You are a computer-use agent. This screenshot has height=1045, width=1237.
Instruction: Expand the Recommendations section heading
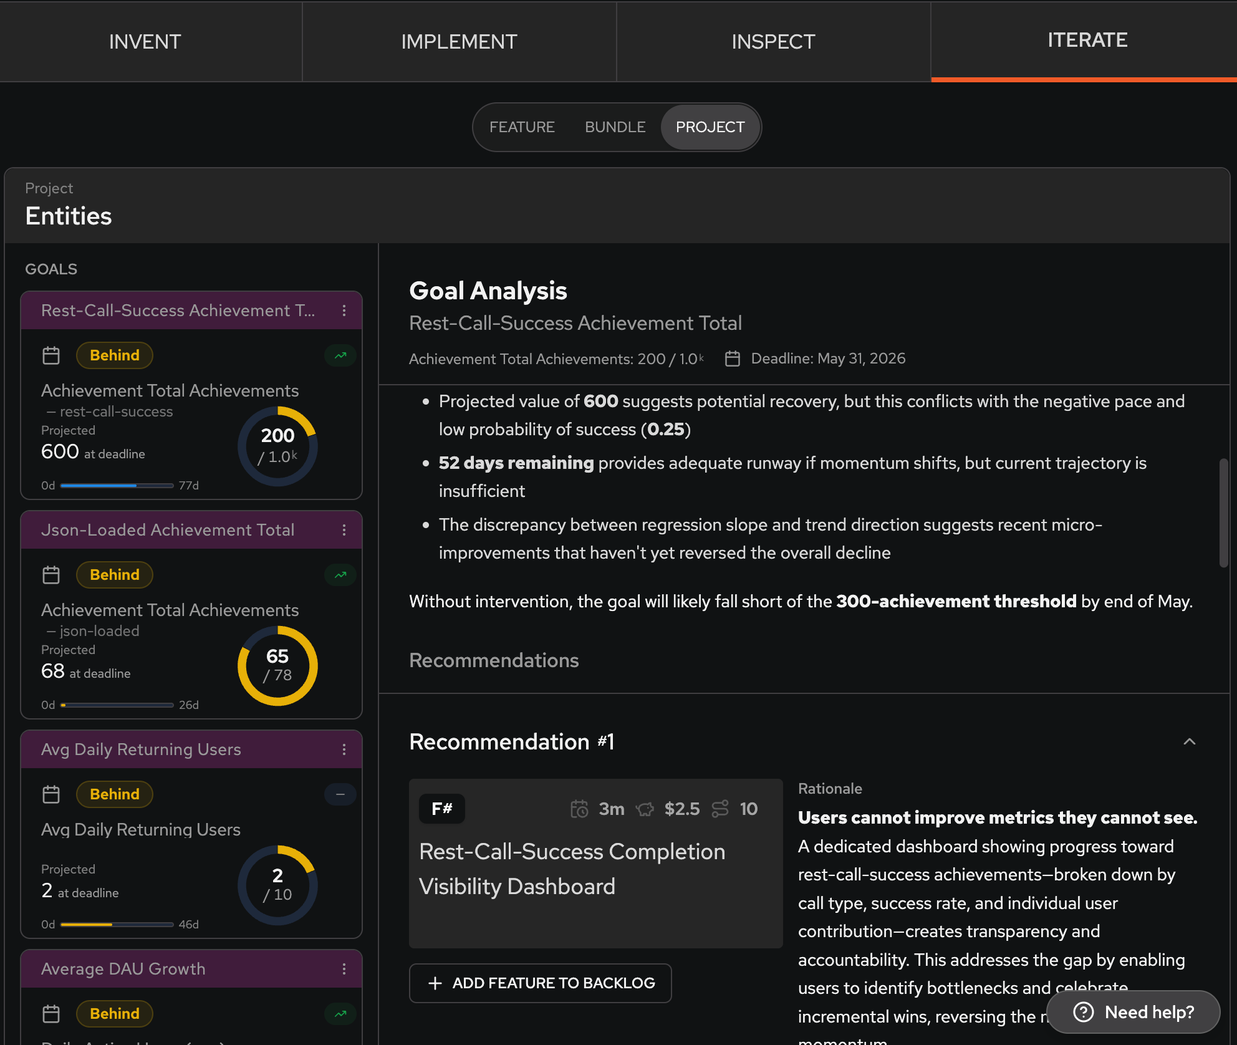pyautogui.click(x=494, y=660)
